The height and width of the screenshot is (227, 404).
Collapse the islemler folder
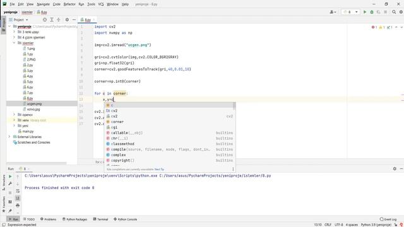click(14, 43)
